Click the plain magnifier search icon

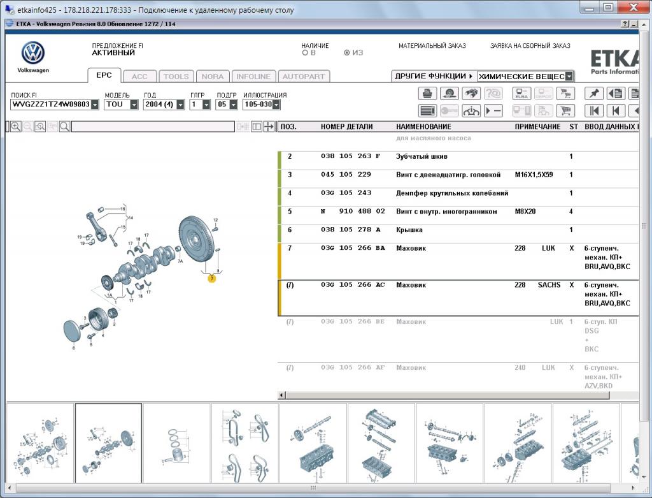click(x=64, y=127)
